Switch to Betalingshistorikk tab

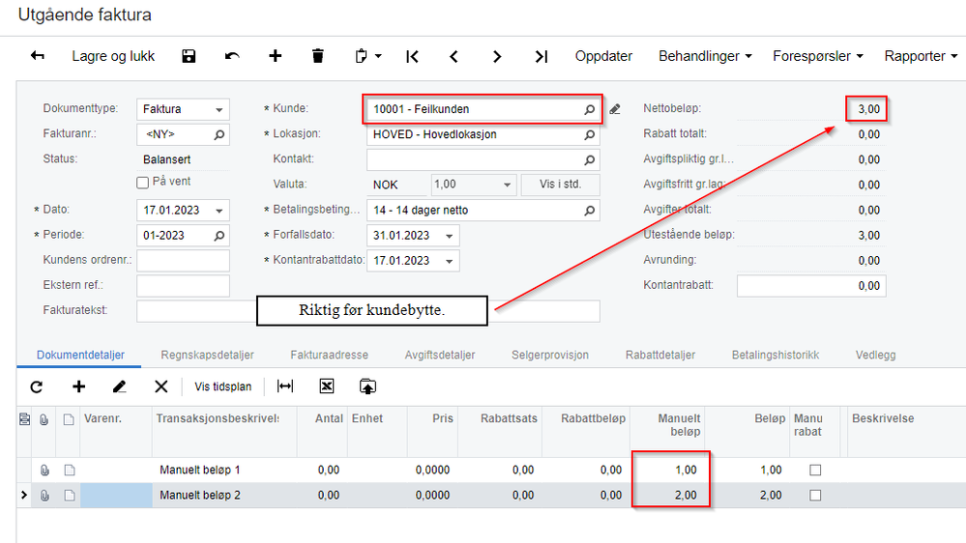click(776, 356)
